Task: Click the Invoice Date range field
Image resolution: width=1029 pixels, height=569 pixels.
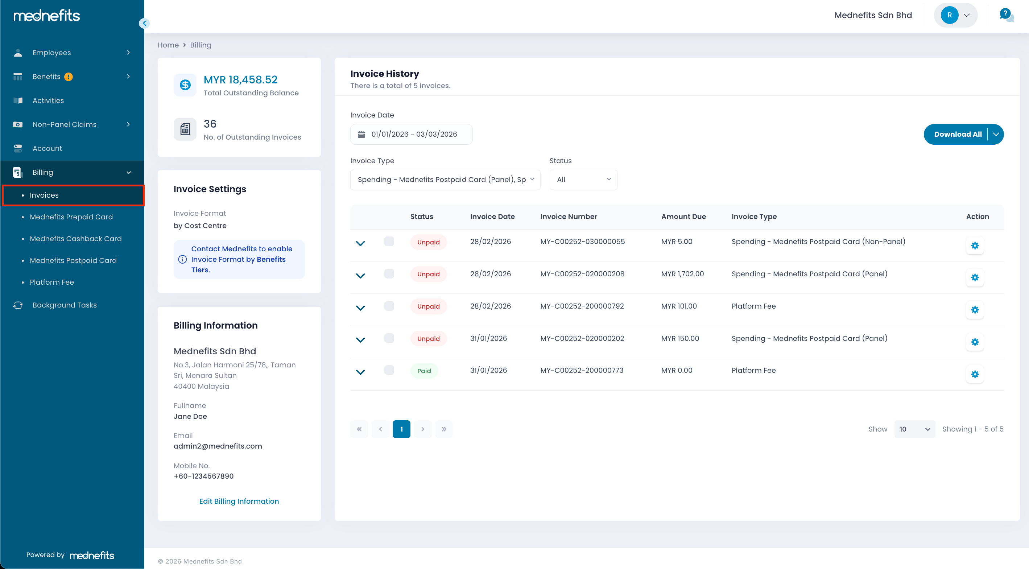Action: 414,134
